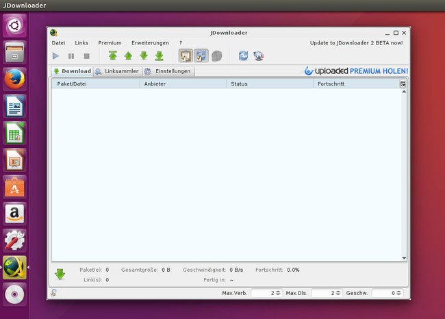The height and width of the screenshot is (319, 445).
Task: Click the uploaded Premium holen banner
Action: click(356, 71)
